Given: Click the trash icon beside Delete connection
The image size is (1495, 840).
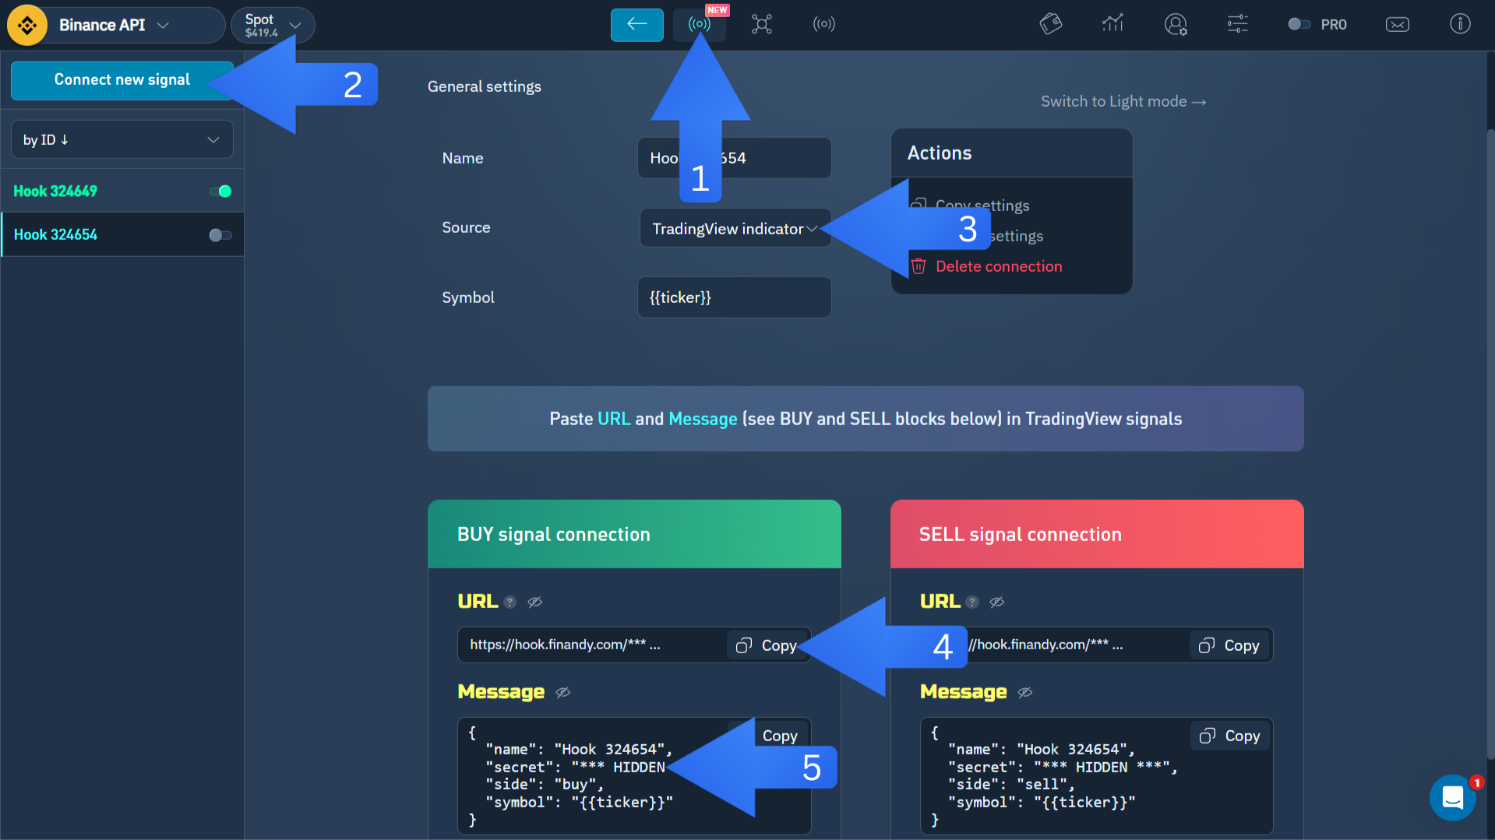Looking at the screenshot, I should tap(919, 266).
